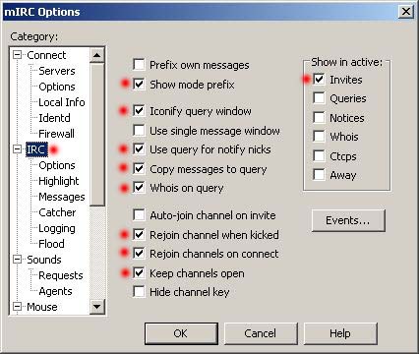Toggle Use query for notify nicks
The height and width of the screenshot is (354, 419).
(139, 149)
